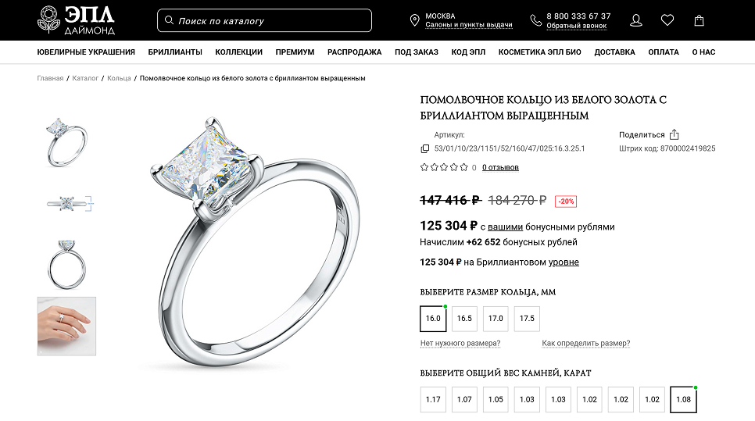The height and width of the screenshot is (421, 755).
Task: Click Нет нужного размера? link
Action: [460, 343]
